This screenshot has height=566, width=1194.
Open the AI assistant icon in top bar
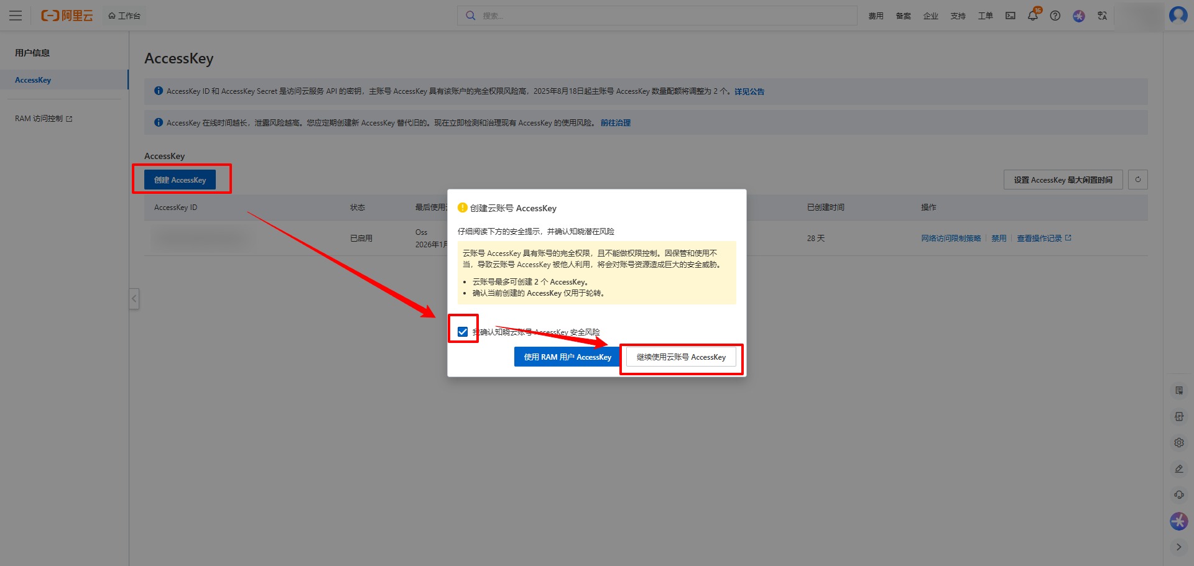(1079, 16)
